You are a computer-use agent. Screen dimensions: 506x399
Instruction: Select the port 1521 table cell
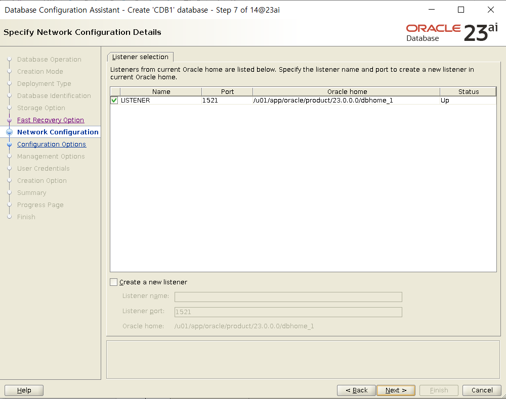(x=227, y=101)
